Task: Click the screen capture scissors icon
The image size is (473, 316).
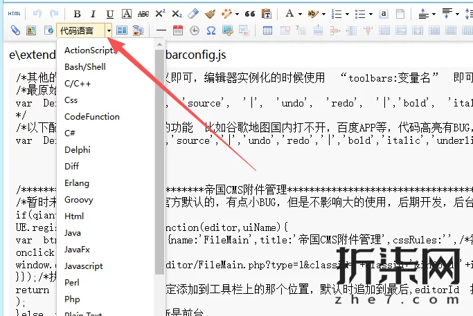Action: (228, 30)
